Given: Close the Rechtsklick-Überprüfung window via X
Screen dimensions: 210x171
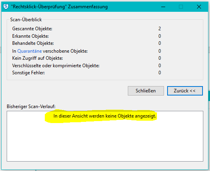Looking at the screenshot, I should pyautogui.click(x=199, y=7).
